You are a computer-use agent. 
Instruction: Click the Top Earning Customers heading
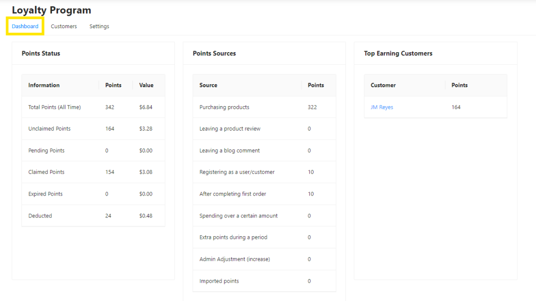(x=398, y=53)
